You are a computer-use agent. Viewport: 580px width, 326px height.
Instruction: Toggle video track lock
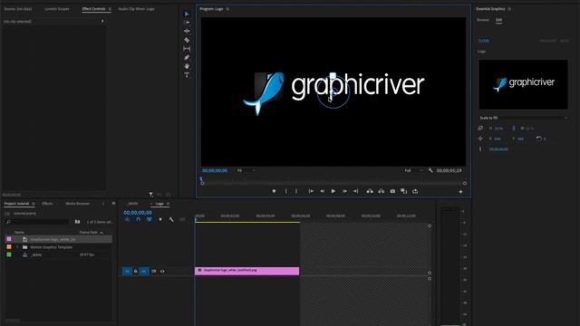coord(135,272)
